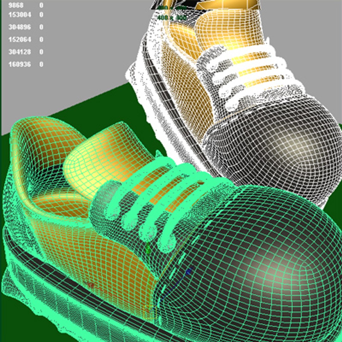Click the 0 beside 304896

[x=41, y=27]
